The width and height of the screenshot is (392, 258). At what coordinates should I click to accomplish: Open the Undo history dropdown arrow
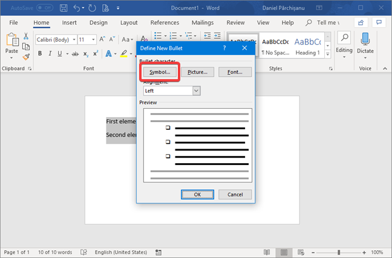[x=83, y=8]
